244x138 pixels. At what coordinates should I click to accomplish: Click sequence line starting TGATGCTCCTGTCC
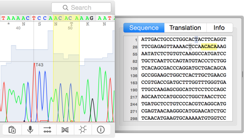coord(184,104)
